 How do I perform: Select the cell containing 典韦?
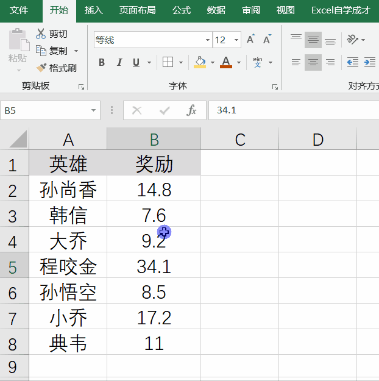tap(68, 343)
